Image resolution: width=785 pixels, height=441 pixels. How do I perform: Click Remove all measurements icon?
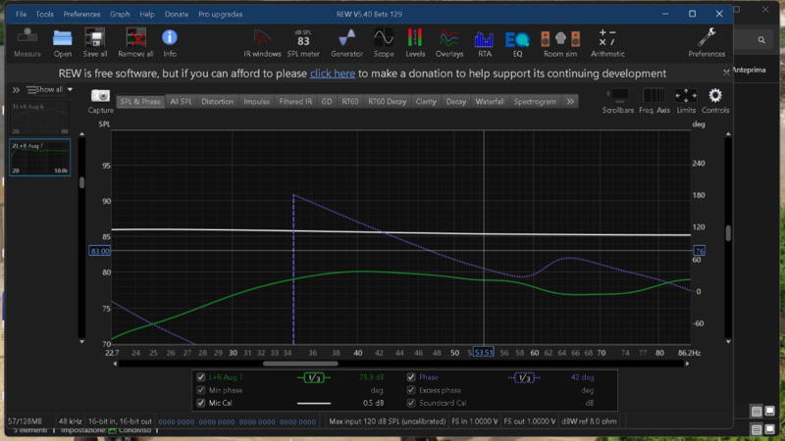coord(135,42)
